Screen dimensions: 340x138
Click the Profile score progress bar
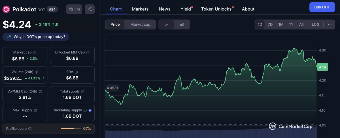coord(70,129)
